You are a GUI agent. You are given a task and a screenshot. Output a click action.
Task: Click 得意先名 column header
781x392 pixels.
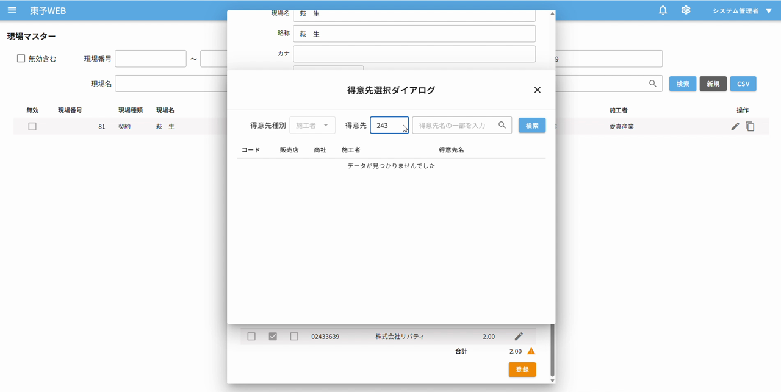click(452, 150)
